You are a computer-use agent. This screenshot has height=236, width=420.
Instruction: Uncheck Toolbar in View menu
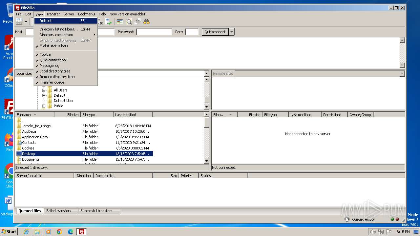pyautogui.click(x=66, y=54)
